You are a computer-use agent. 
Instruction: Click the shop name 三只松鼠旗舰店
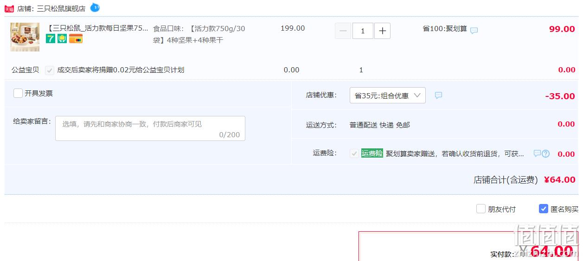coord(61,8)
